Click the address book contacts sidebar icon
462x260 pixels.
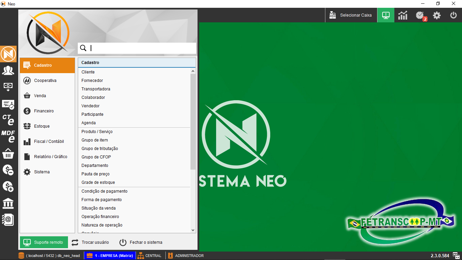pos(8,220)
